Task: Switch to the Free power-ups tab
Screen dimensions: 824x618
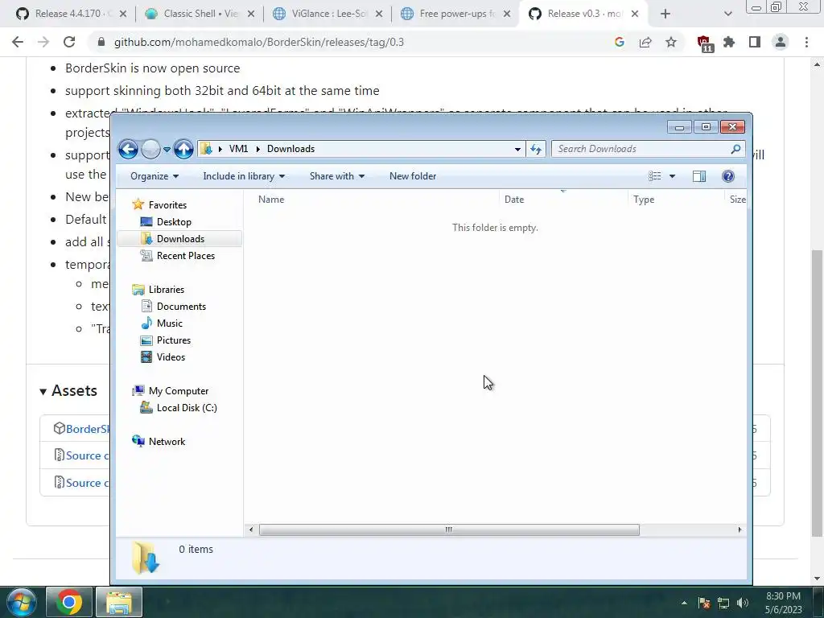Action: 456,14
